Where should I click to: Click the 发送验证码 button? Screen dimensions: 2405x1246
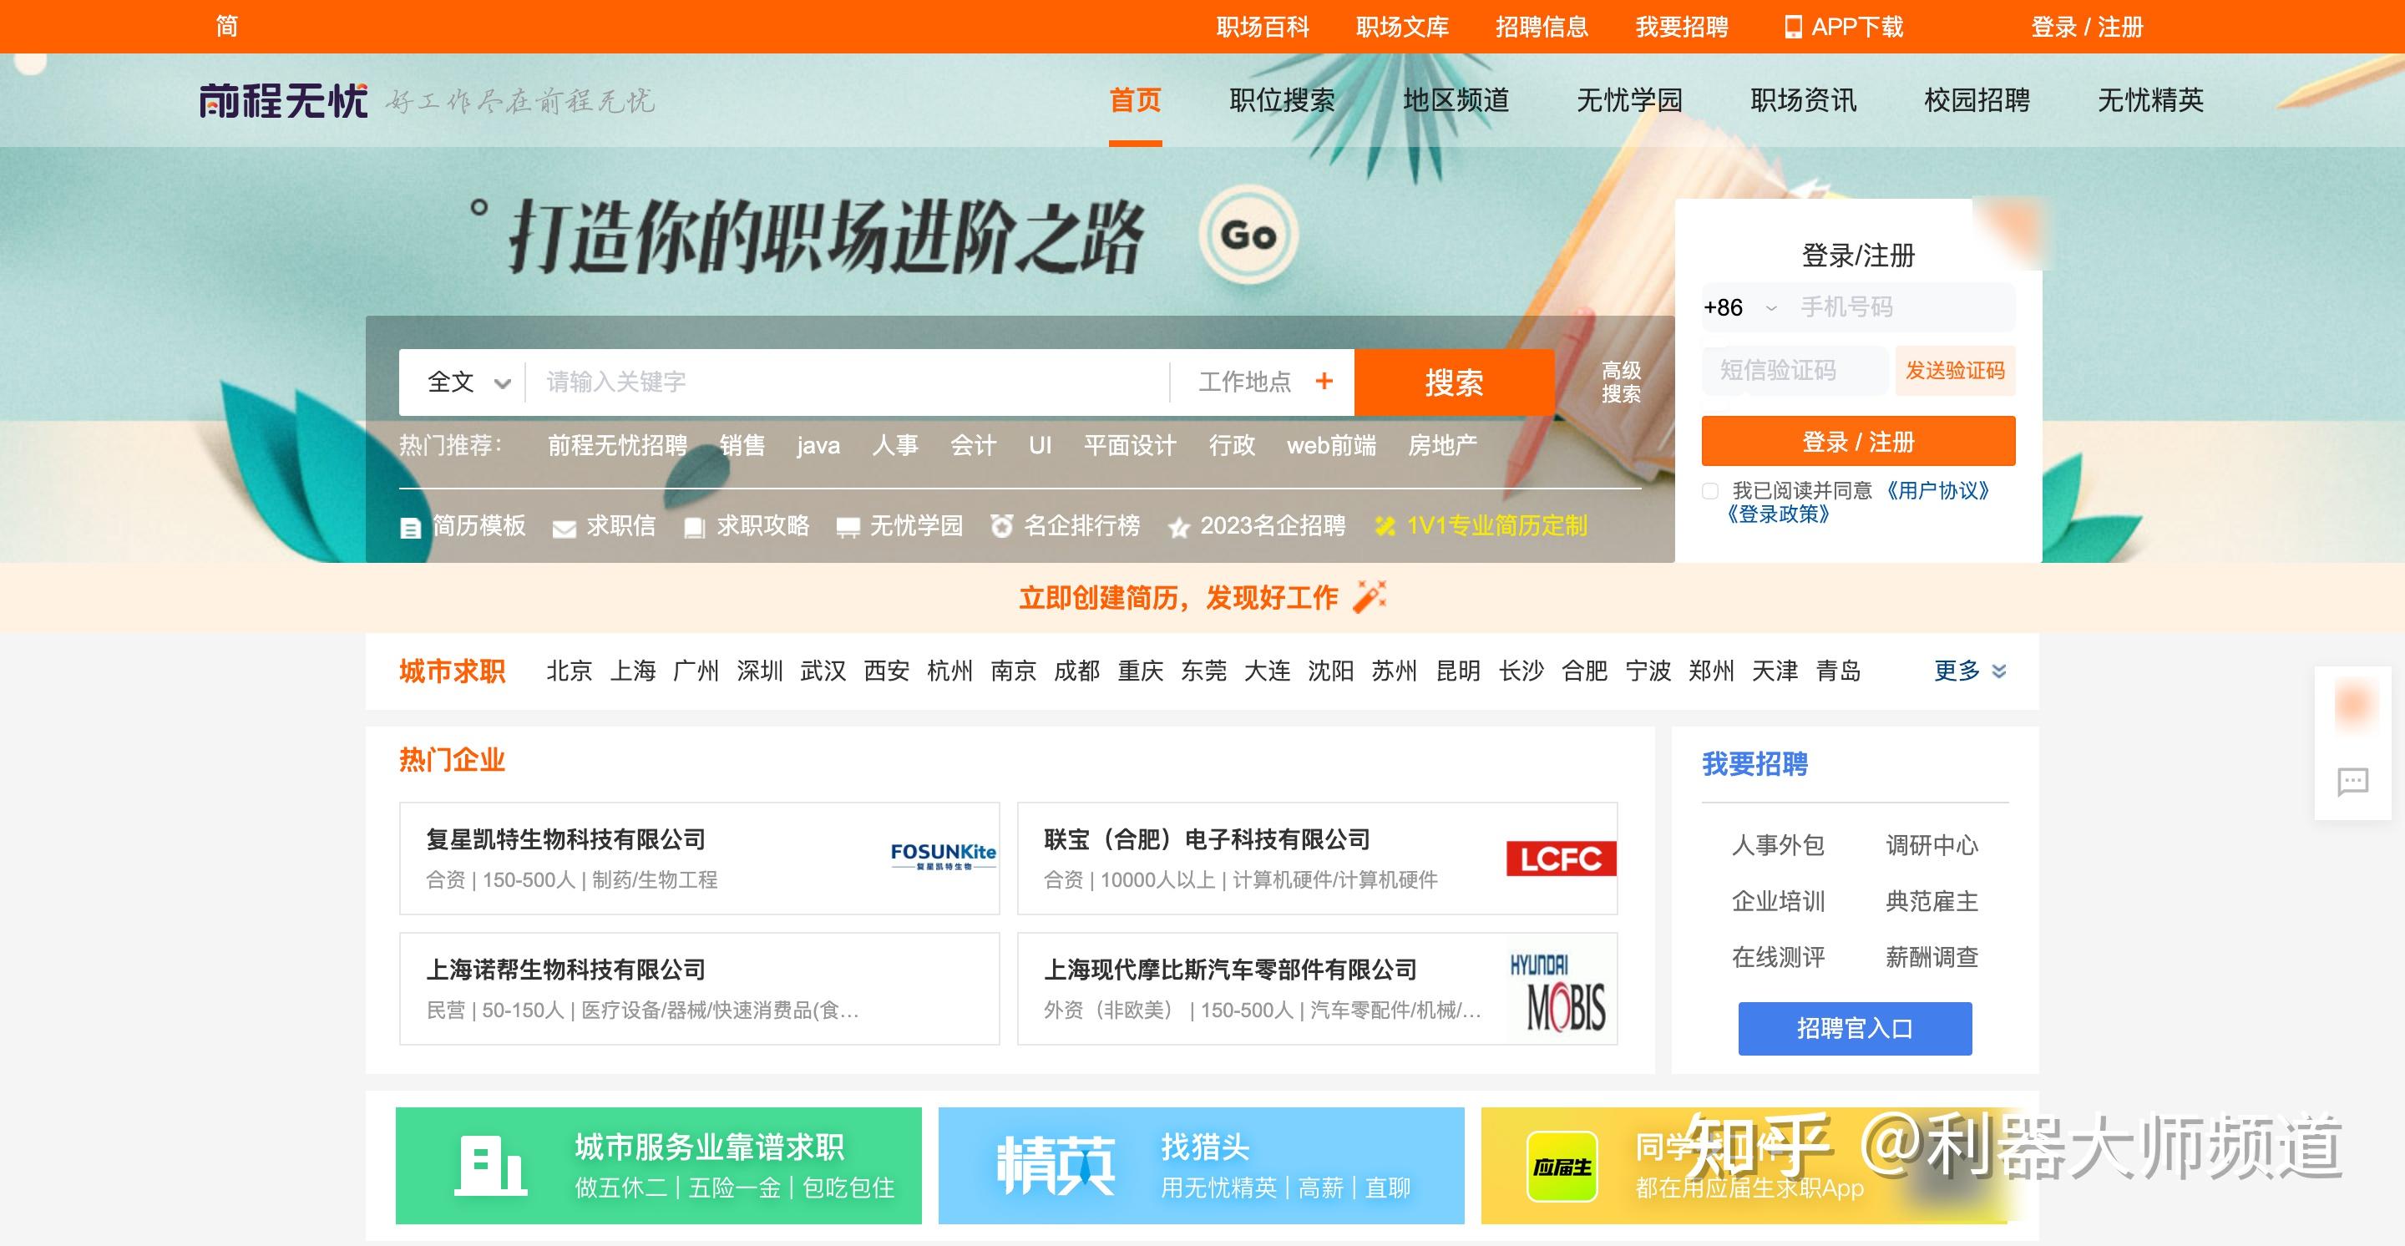(1955, 371)
